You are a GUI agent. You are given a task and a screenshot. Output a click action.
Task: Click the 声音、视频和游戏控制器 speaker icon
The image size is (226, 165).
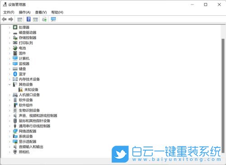click(15, 115)
